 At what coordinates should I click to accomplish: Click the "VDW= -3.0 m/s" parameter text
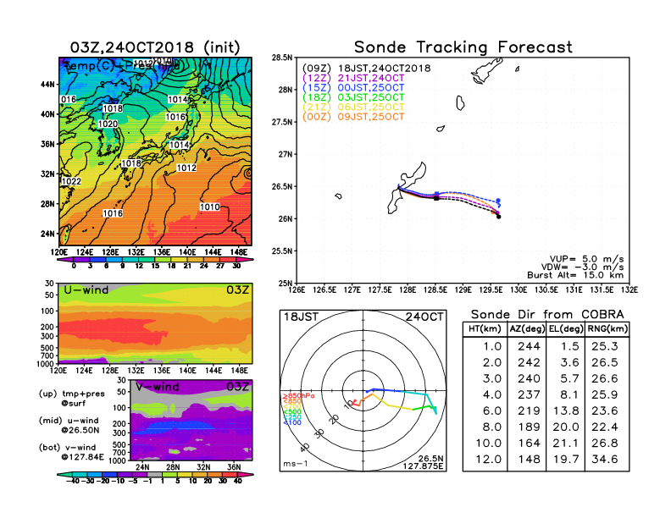click(x=582, y=267)
